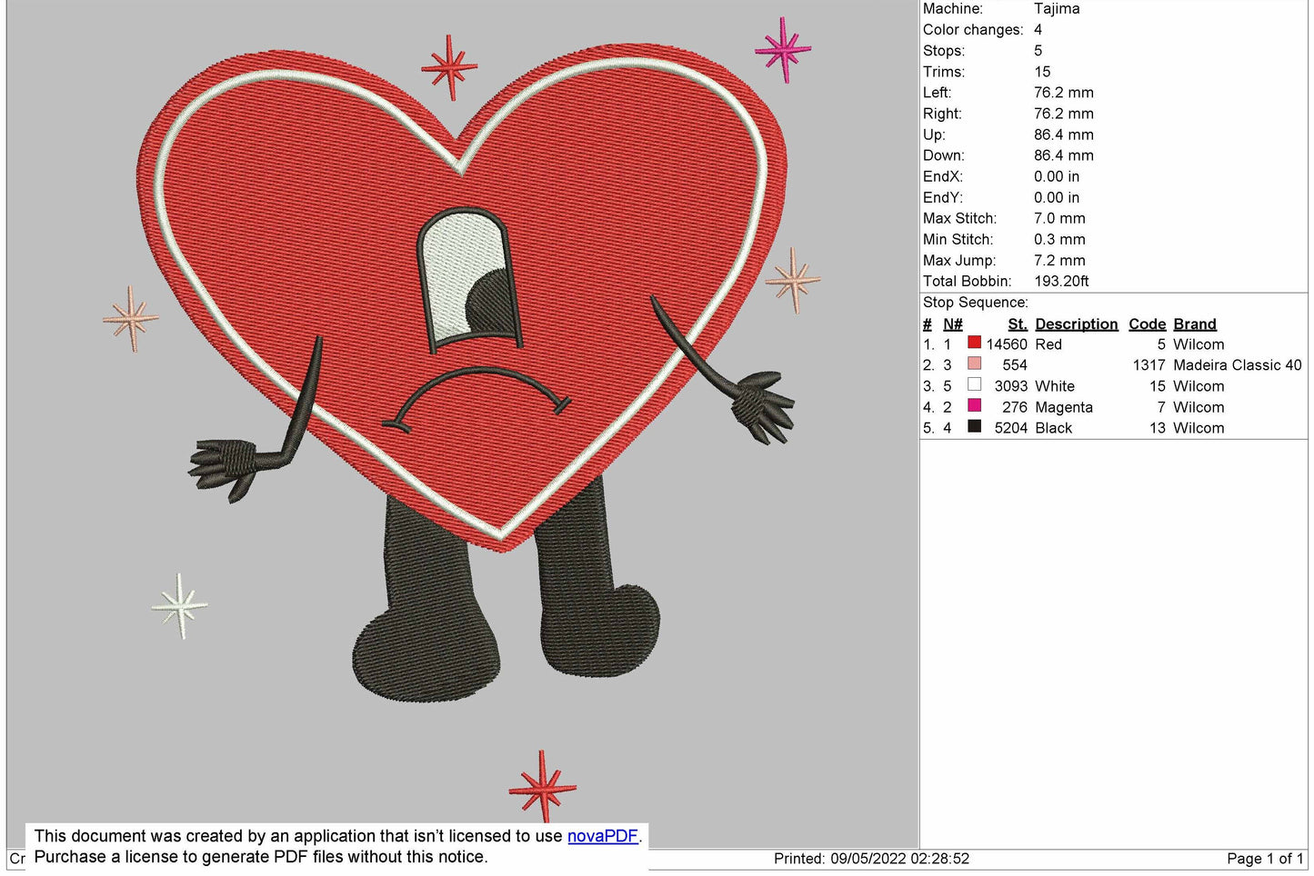Screen dimensions: 1314x876
Task: Click the Brand column header
Action: tap(1194, 324)
